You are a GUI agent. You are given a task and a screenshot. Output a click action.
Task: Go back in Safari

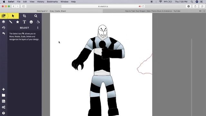point(14,6)
